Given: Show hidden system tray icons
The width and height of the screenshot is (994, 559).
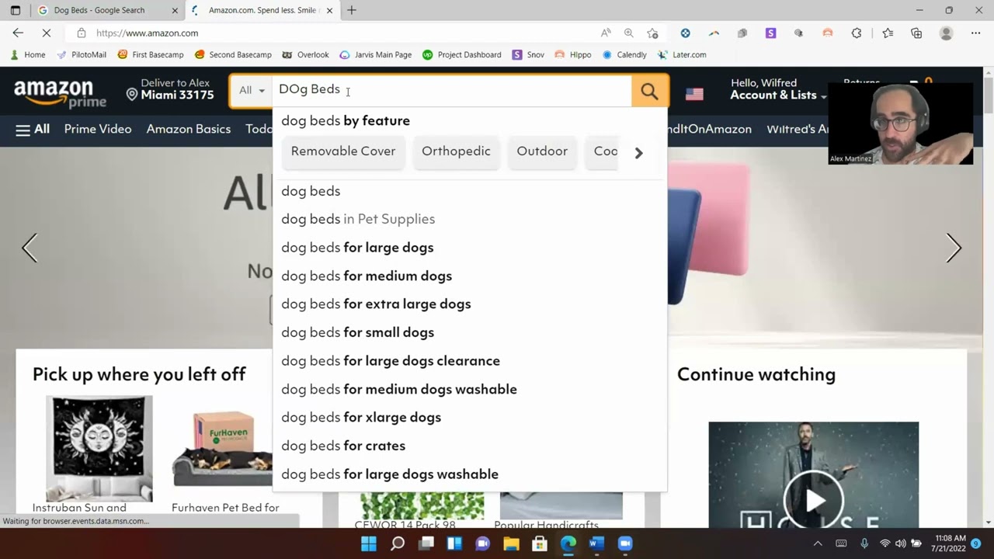Looking at the screenshot, I should (818, 543).
